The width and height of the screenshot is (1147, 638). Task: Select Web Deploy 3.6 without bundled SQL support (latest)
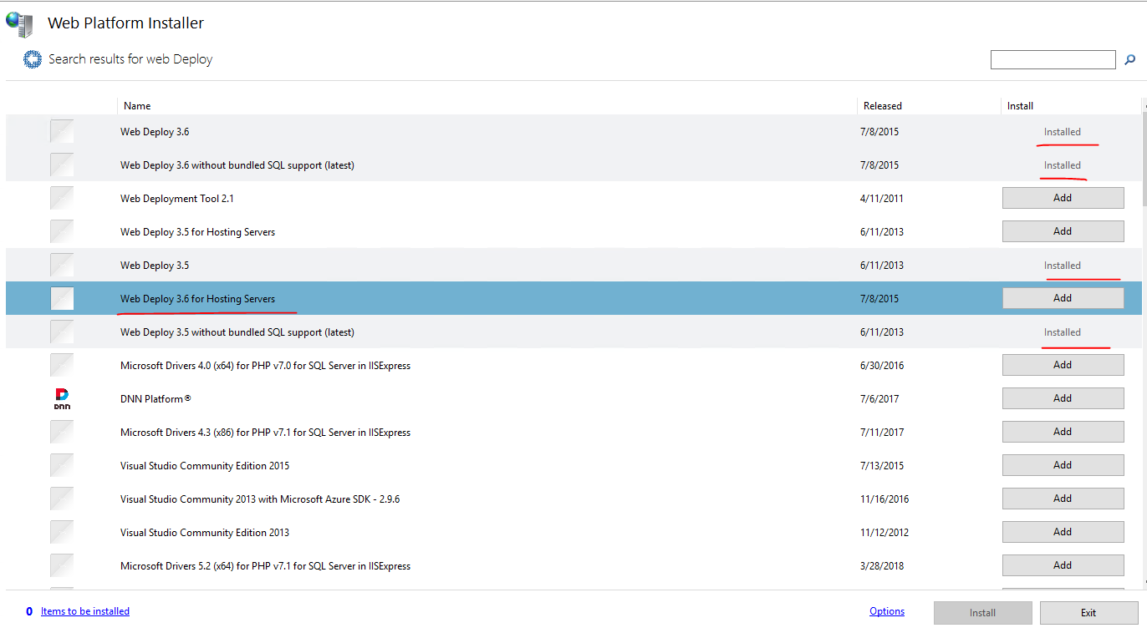click(x=237, y=165)
